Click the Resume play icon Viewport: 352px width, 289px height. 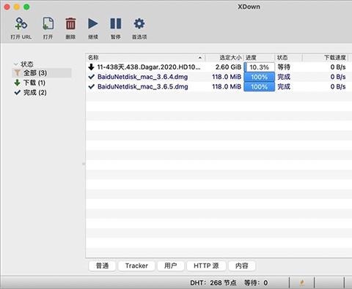click(93, 24)
